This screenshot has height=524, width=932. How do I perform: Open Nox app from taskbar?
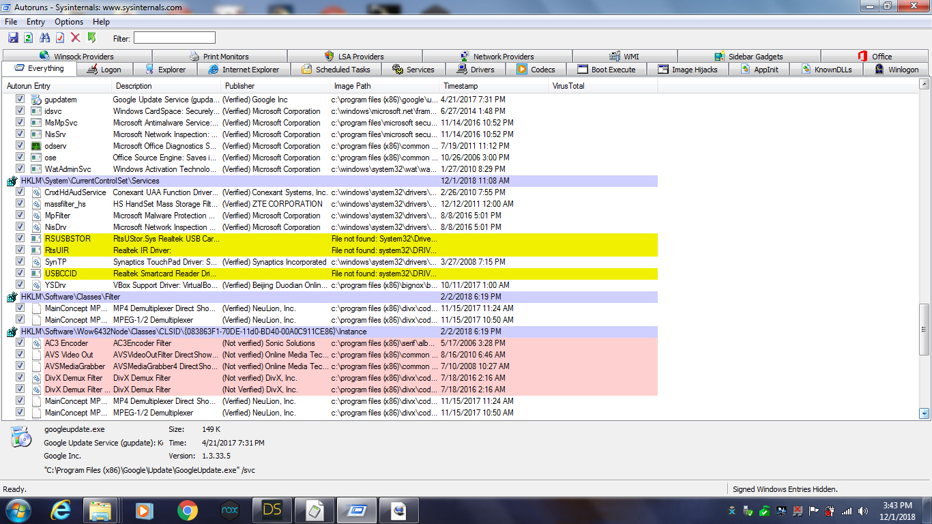(x=230, y=510)
